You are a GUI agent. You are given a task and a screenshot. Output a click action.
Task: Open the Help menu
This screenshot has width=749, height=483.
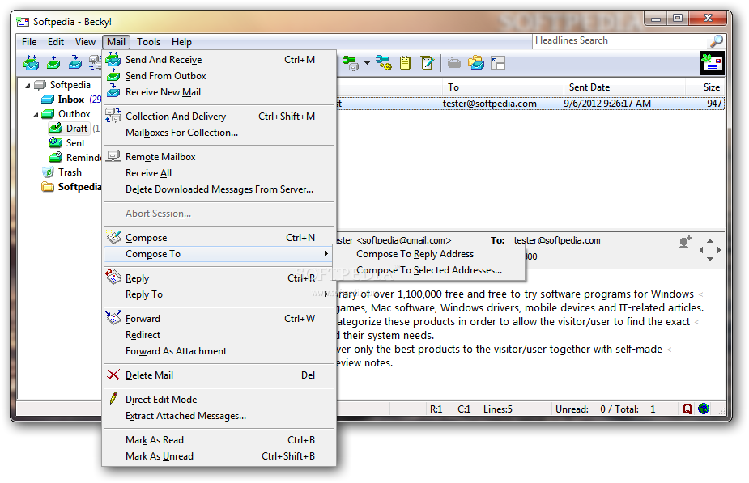181,42
